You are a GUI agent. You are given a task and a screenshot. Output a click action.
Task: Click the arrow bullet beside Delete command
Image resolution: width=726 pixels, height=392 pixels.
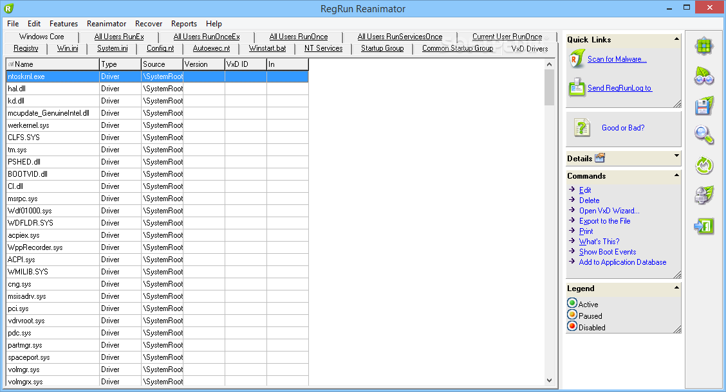[x=572, y=199]
